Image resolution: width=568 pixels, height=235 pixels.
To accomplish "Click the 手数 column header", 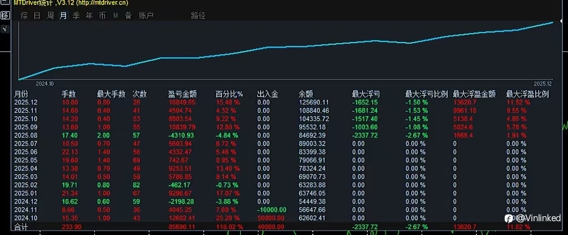I will 69,94.
